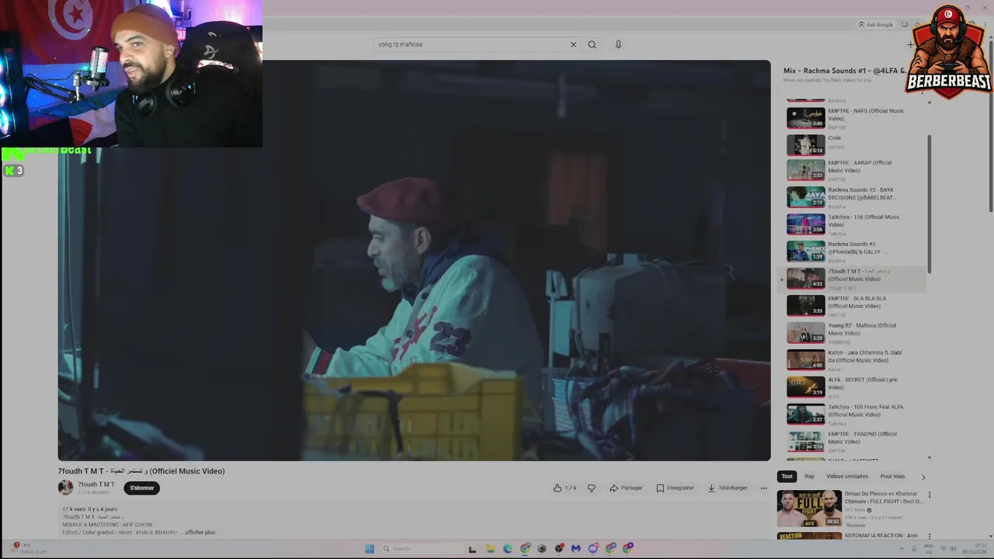Open NEROMAFIA REACTION recommended video
Viewport: 994px width, 559px height.
point(850,536)
